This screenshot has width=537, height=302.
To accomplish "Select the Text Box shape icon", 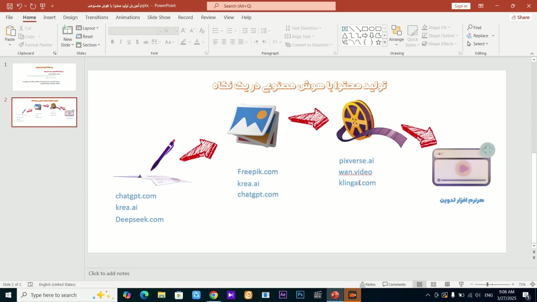I will [345, 29].
